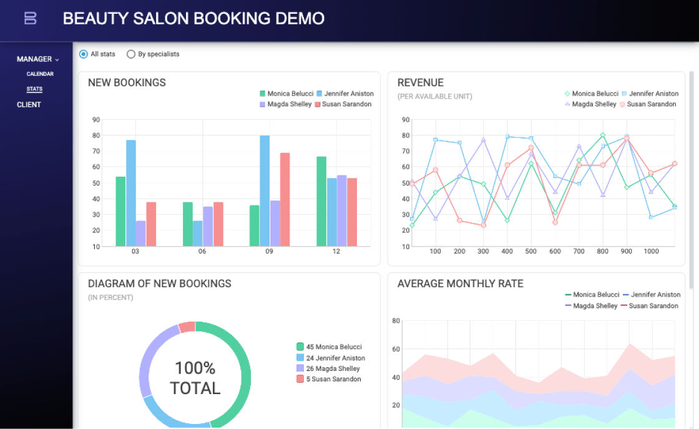This screenshot has width=699, height=429.
Task: Expand the Manager menu chevron
Action: click(x=57, y=60)
